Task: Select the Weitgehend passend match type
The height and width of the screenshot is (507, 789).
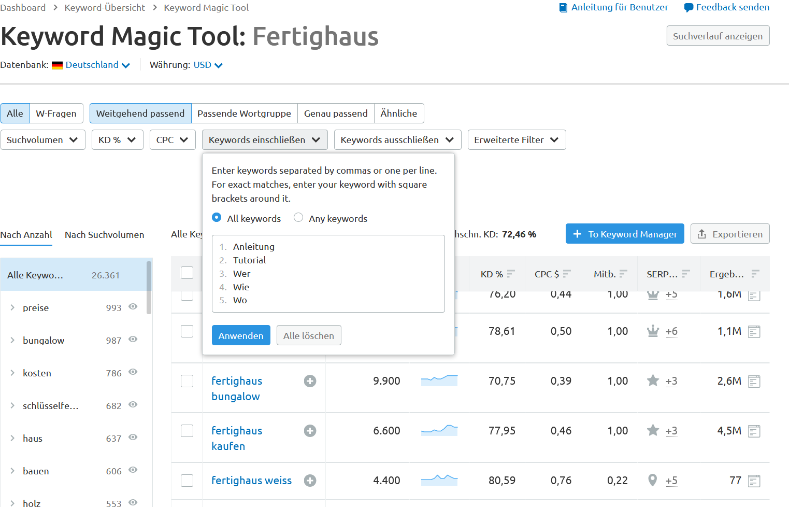Action: coord(140,114)
